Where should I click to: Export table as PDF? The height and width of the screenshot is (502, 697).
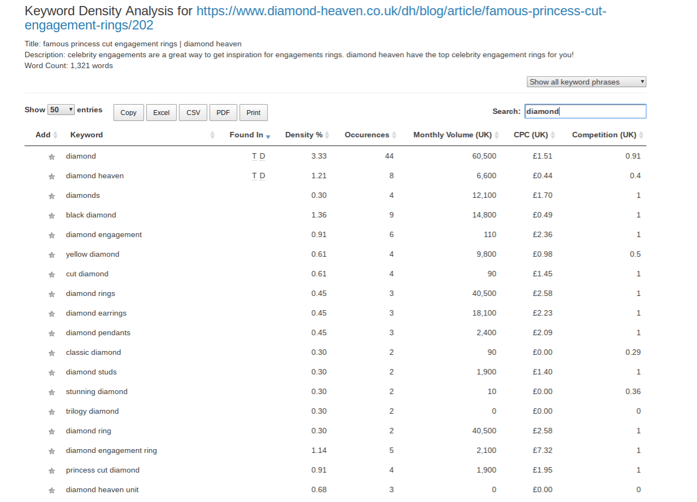tap(223, 112)
